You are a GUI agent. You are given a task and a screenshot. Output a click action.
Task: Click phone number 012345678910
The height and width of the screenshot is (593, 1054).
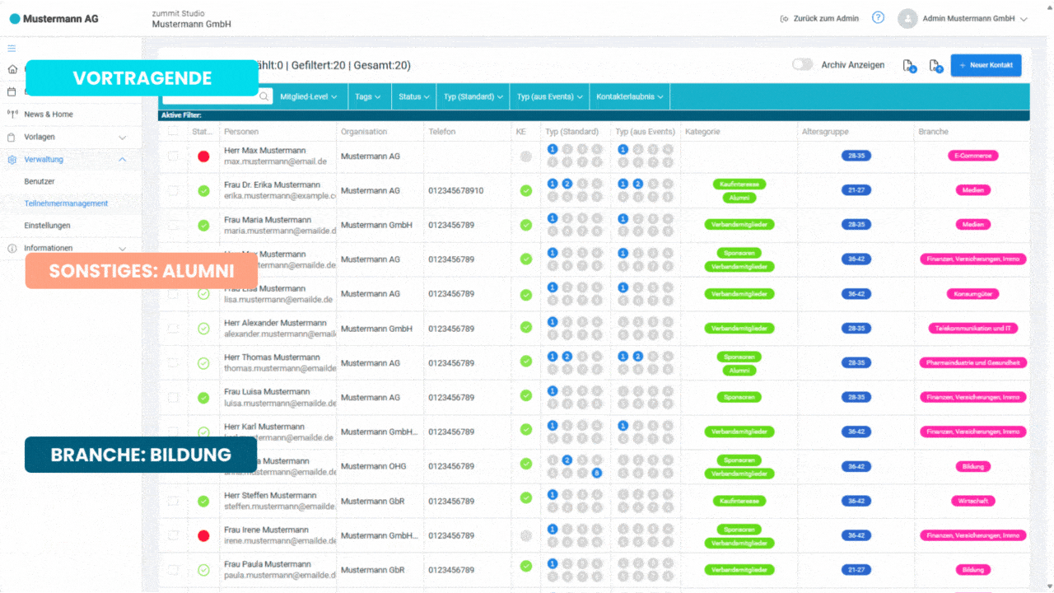coord(456,191)
